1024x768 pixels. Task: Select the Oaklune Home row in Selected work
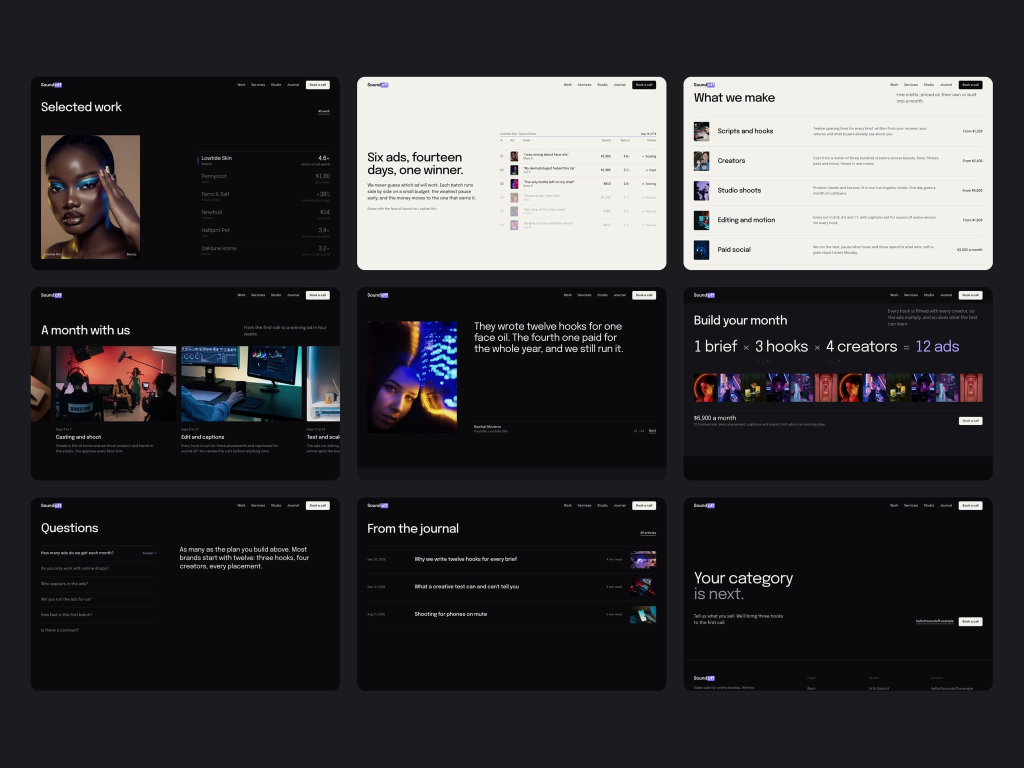264,250
